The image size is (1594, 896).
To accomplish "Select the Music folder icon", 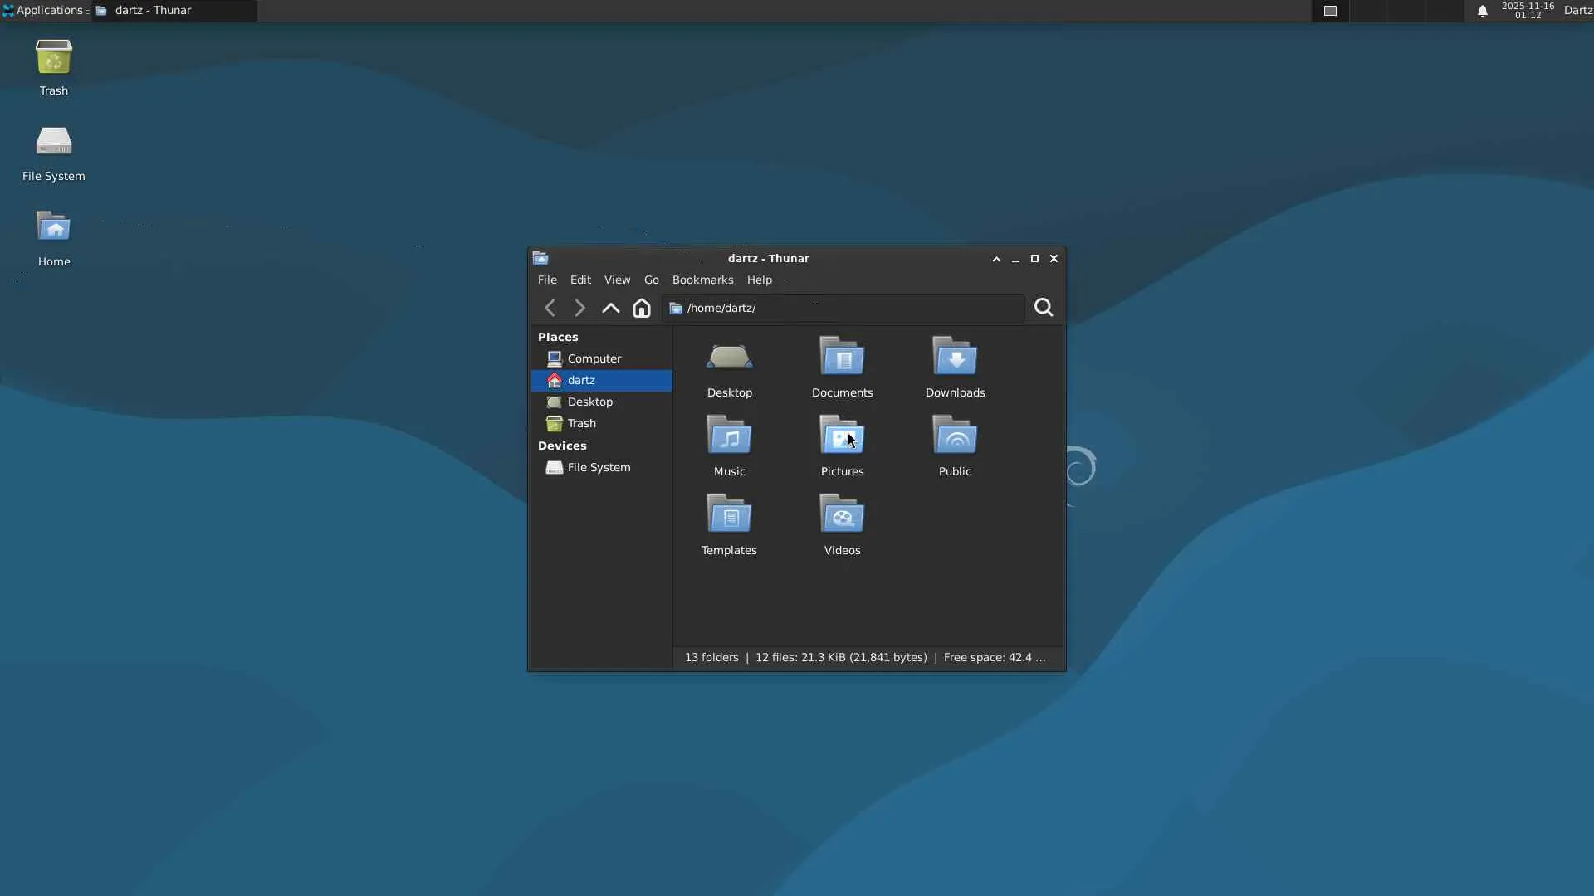I will pyautogui.click(x=729, y=436).
